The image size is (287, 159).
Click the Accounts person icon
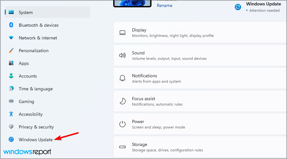[11, 76]
